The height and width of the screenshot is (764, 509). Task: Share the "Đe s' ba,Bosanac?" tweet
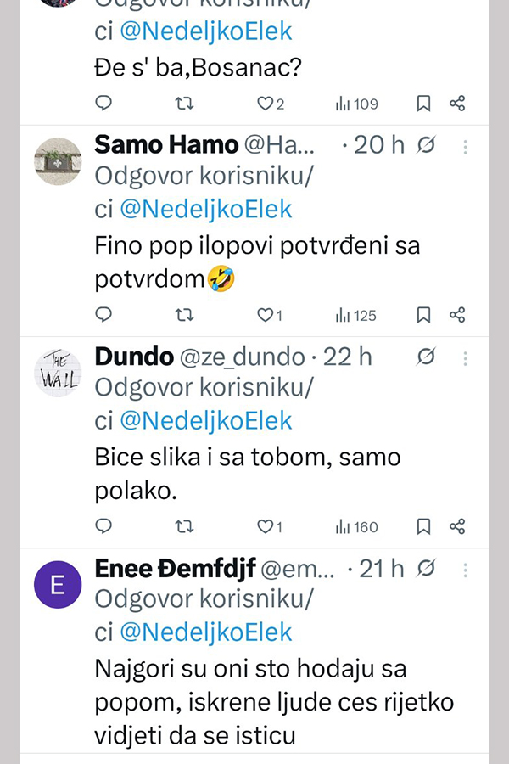click(457, 104)
